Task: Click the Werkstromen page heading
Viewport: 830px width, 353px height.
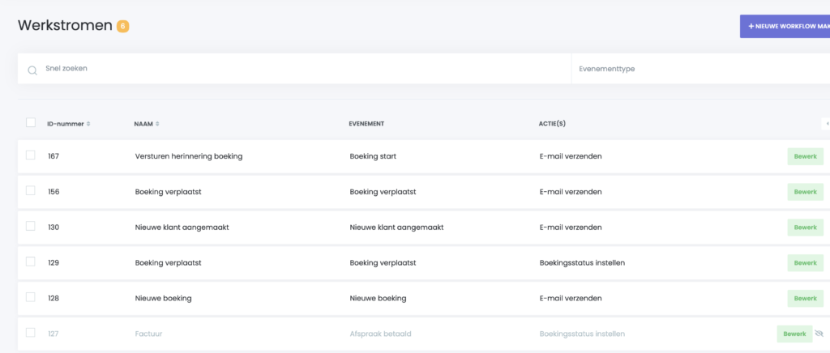Action: pyautogui.click(x=65, y=26)
